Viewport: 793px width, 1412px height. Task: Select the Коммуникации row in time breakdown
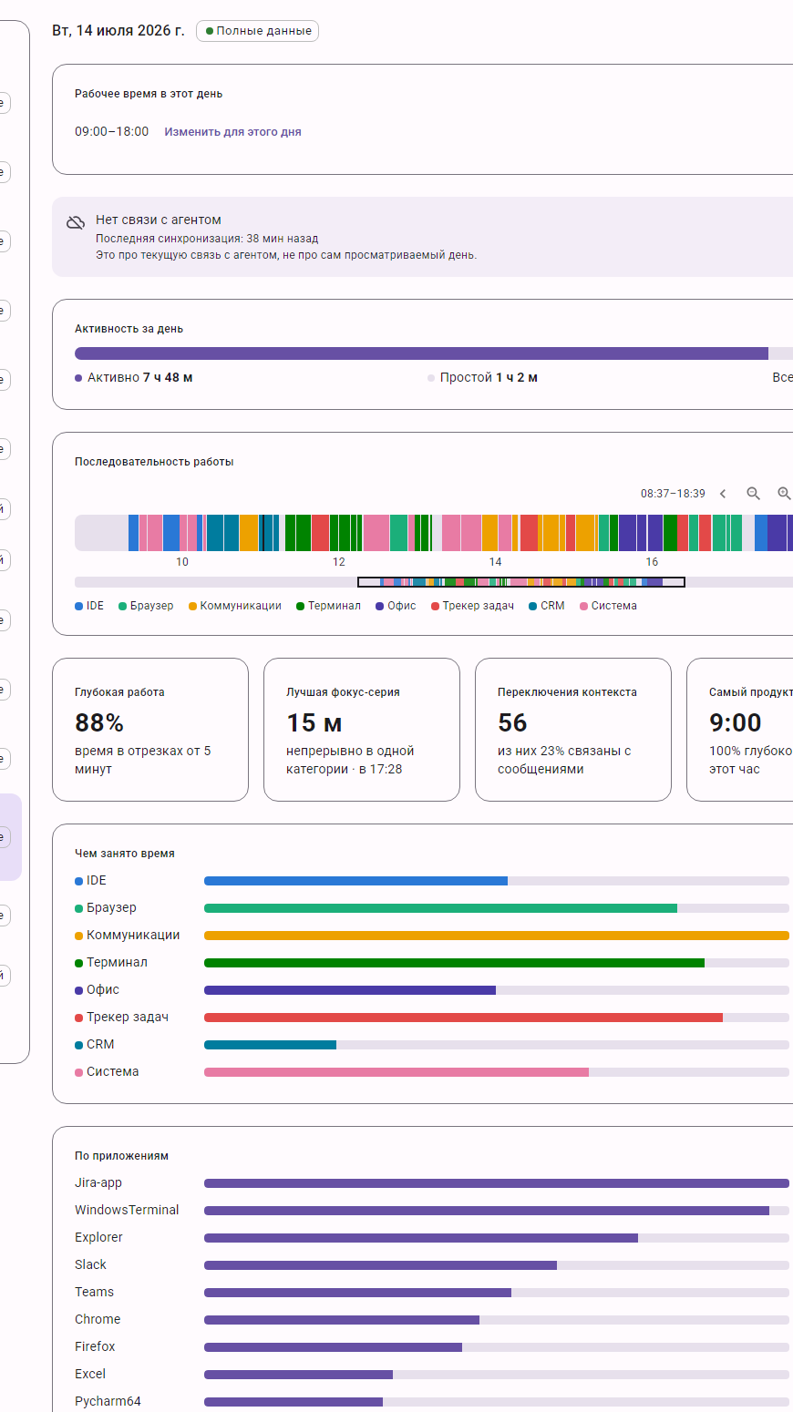coord(432,936)
